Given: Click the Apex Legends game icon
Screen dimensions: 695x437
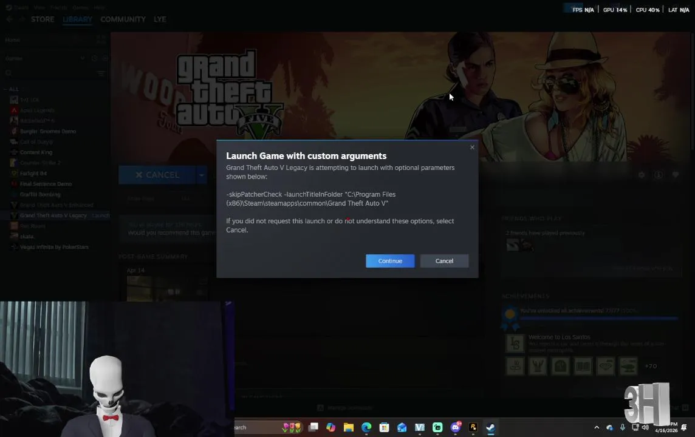Looking at the screenshot, I should pos(14,110).
